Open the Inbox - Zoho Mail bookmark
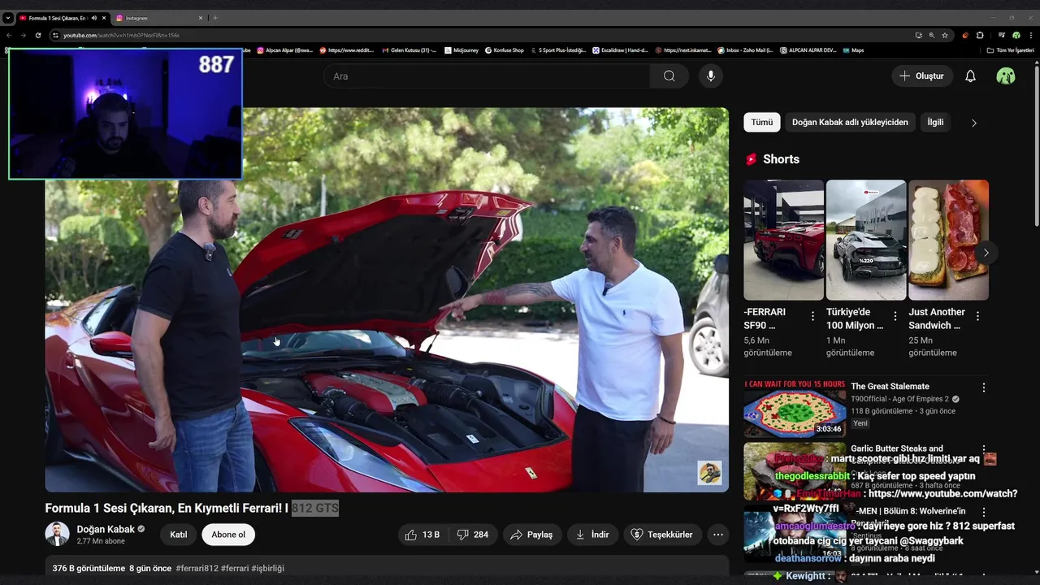 point(745,50)
